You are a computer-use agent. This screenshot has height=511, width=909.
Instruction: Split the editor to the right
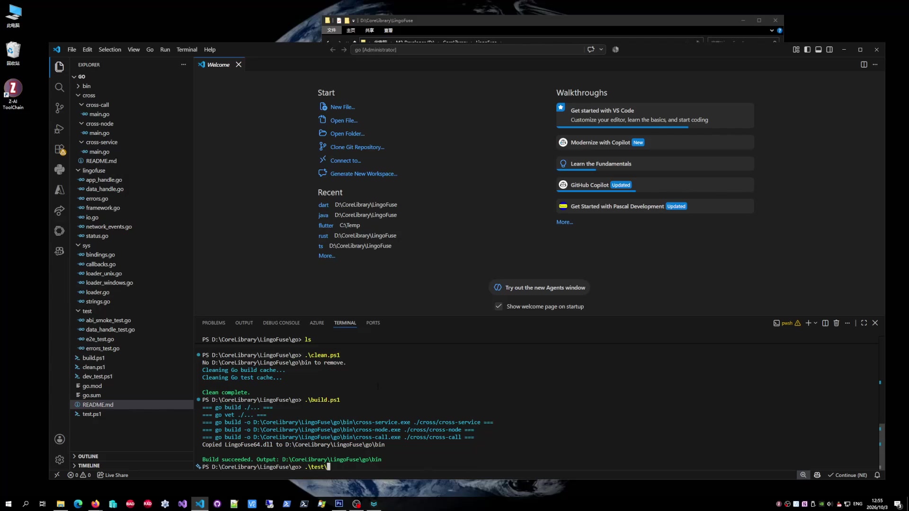click(x=864, y=64)
